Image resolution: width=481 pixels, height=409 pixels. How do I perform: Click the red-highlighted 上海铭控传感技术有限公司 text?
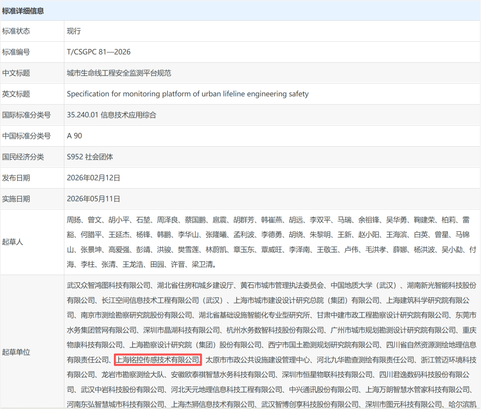tap(158, 360)
